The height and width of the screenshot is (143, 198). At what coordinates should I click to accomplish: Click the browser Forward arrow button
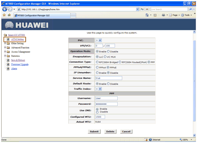(10, 9)
